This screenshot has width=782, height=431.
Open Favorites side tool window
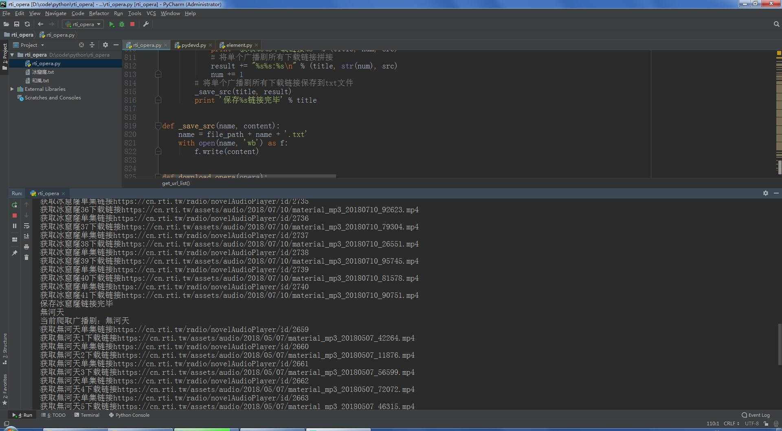click(x=5, y=389)
